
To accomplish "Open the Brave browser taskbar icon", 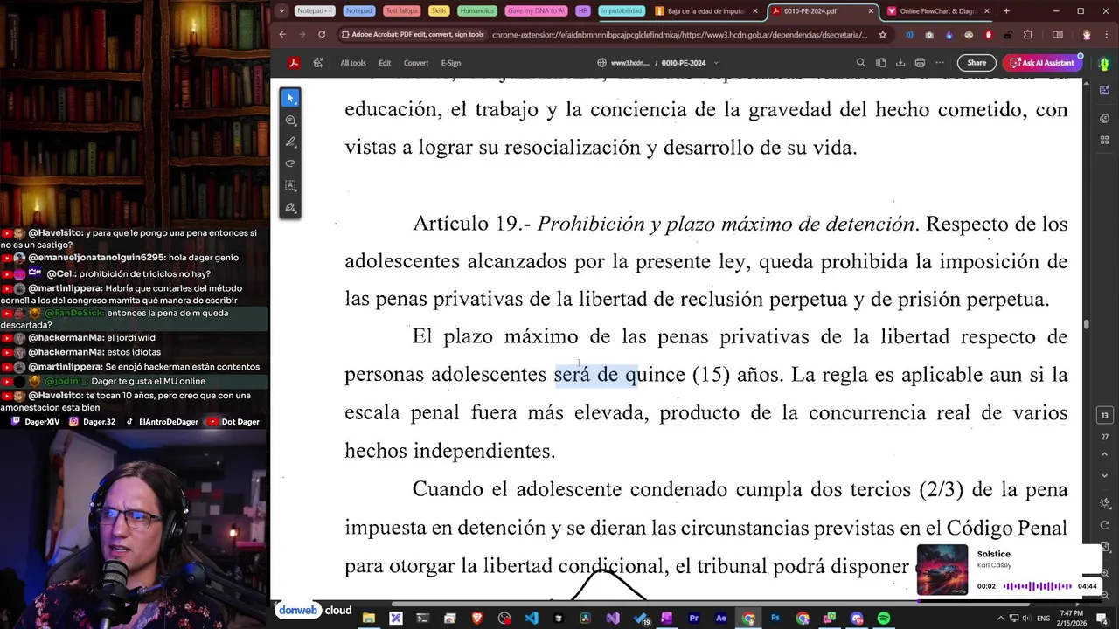I will 477,619.
